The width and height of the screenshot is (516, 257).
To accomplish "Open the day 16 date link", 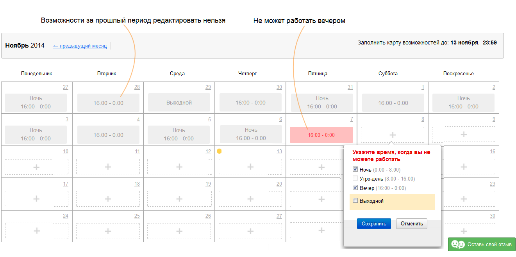I will coord(493,152).
